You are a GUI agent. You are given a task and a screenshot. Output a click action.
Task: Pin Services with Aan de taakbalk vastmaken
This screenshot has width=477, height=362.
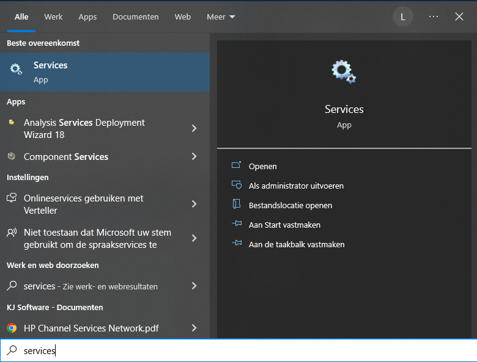pos(296,244)
